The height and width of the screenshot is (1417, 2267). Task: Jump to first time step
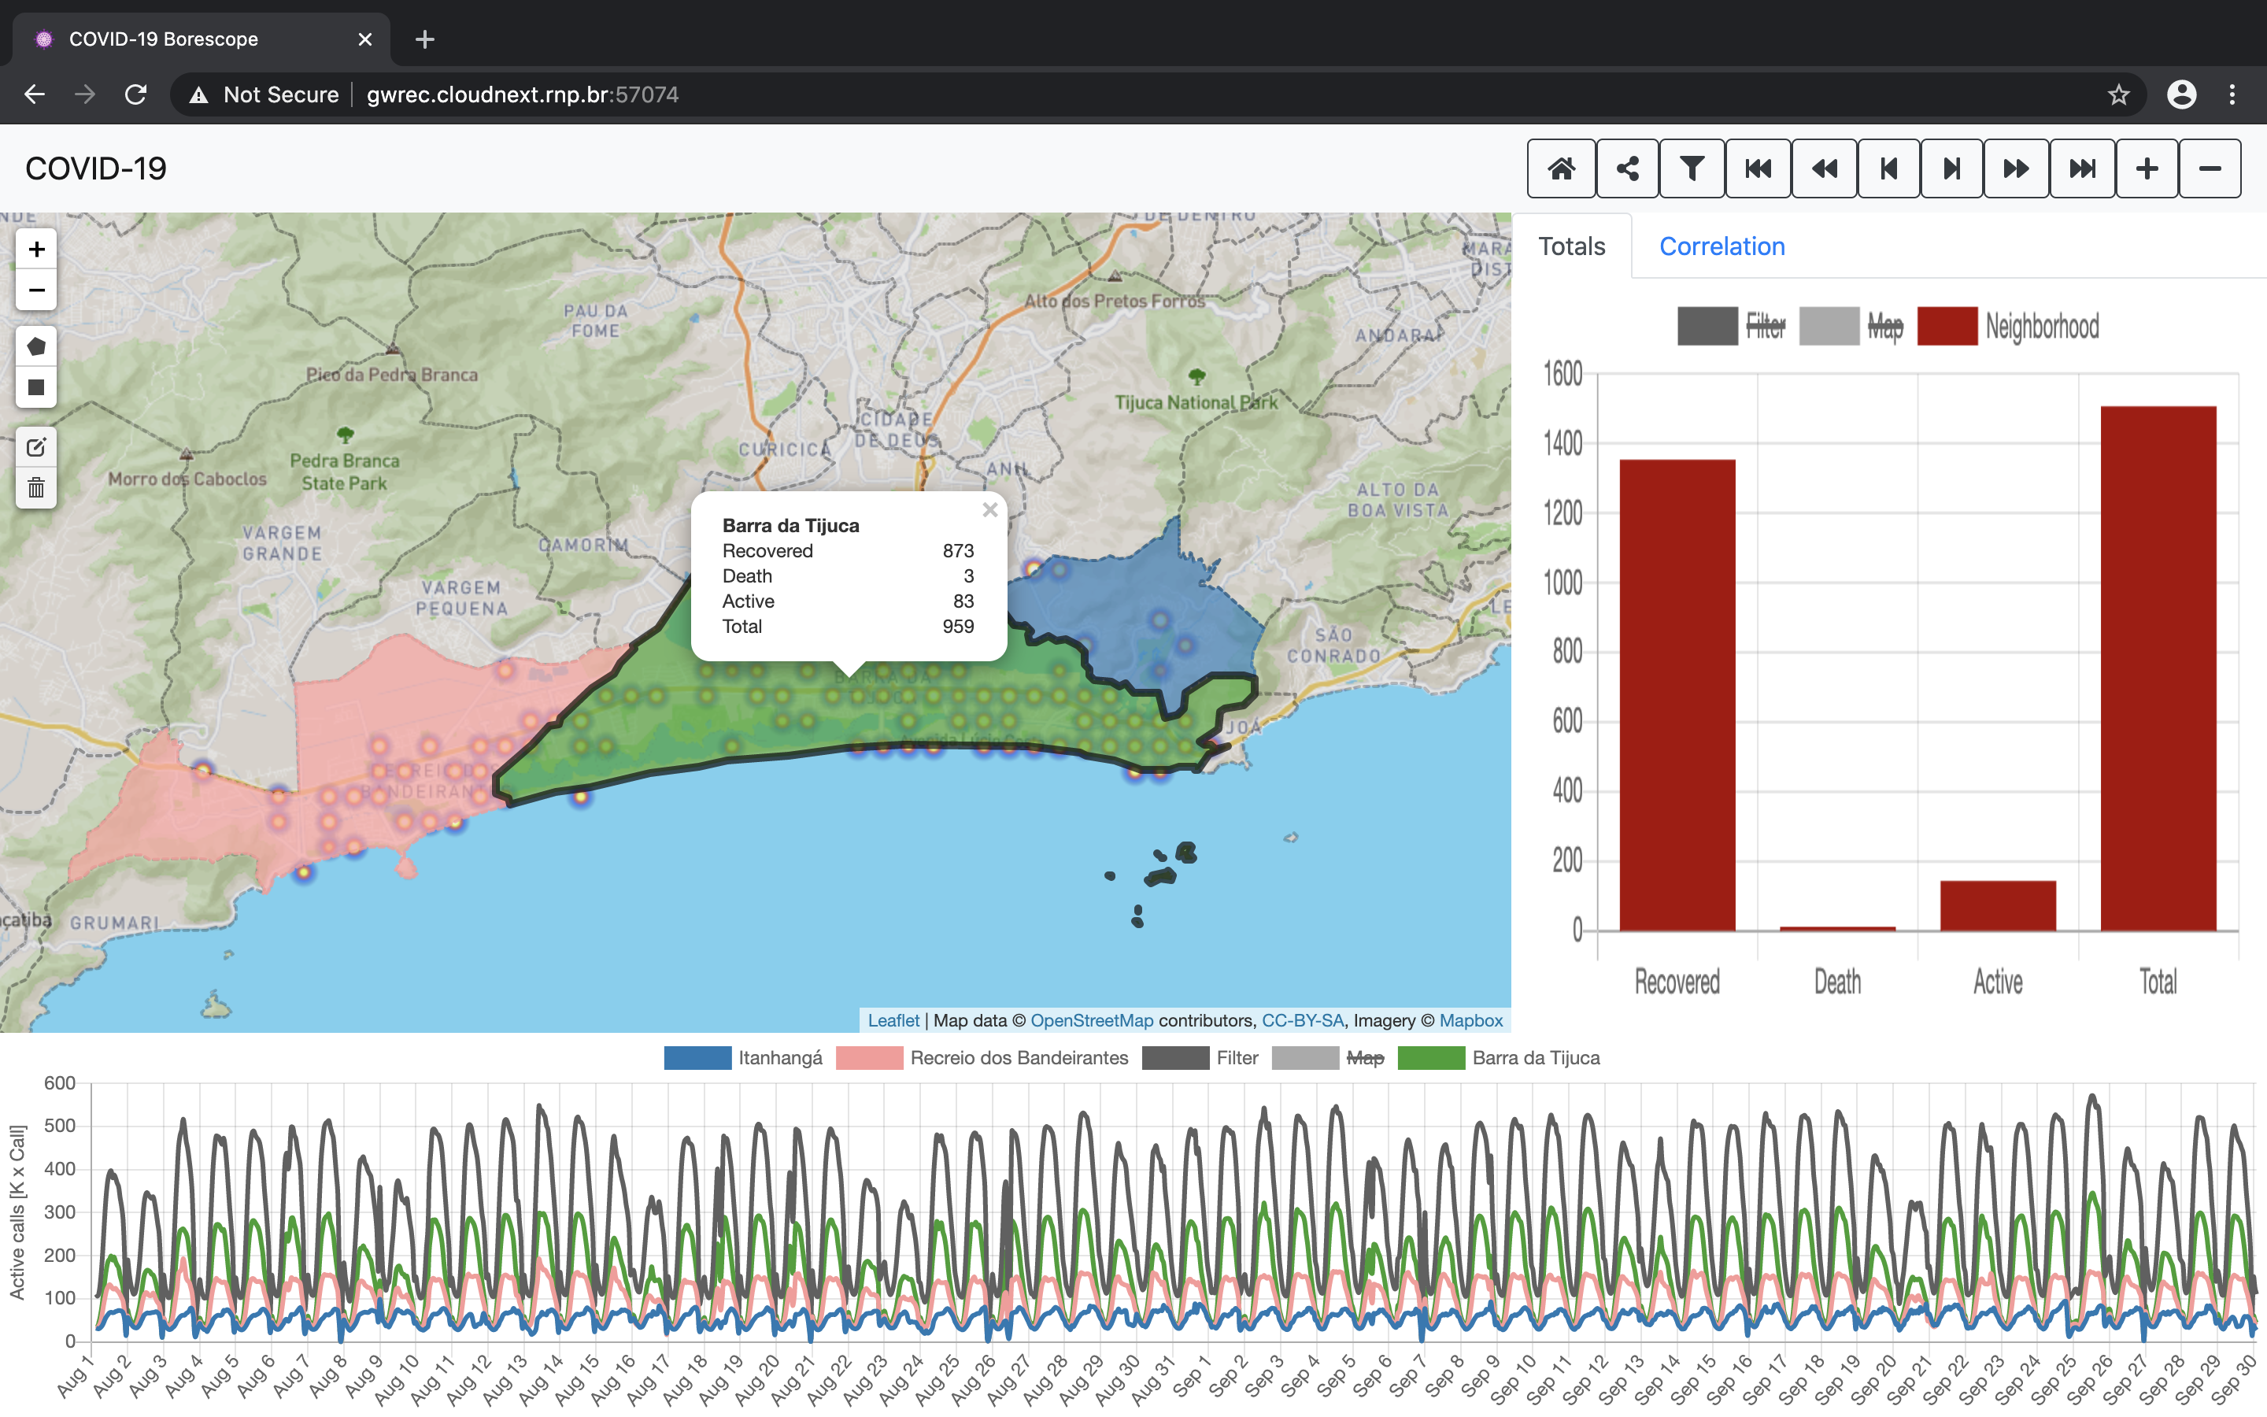(1758, 168)
